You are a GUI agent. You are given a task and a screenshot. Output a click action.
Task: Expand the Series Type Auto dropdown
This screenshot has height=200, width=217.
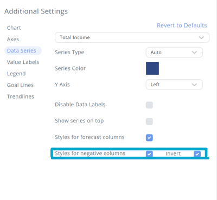(174, 53)
